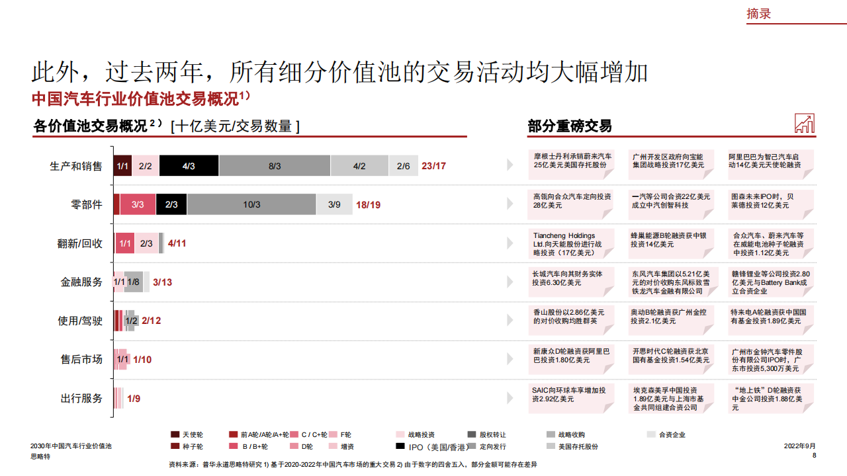Click the 前A轮/A轮/A+轮 legend swatch
847x476 pixels.
[x=233, y=434]
